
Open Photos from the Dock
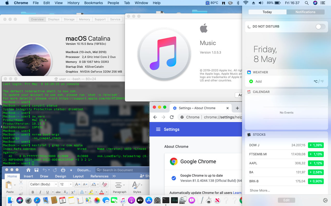[97, 200]
